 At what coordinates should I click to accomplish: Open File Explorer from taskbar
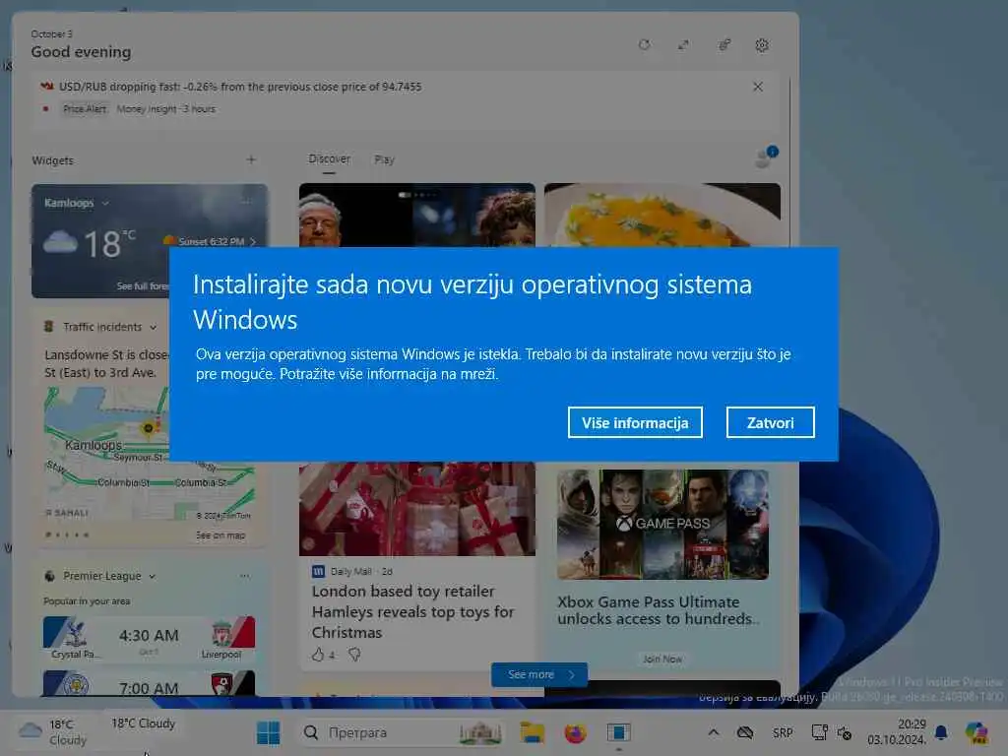point(533,732)
